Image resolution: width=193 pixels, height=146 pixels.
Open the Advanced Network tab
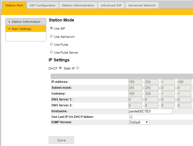point(142,5)
